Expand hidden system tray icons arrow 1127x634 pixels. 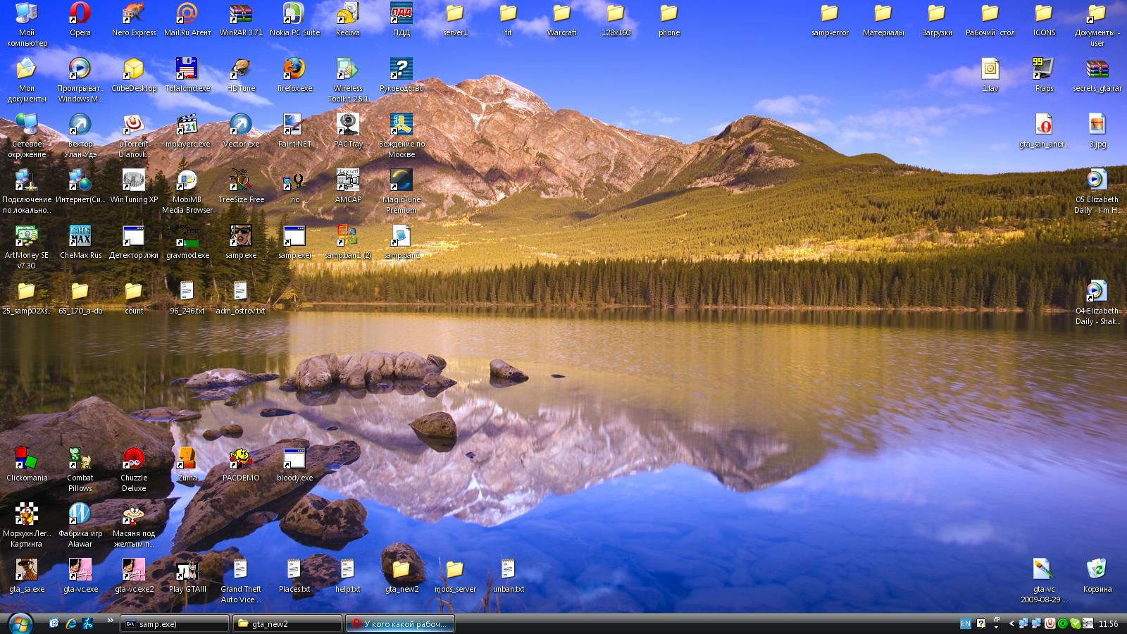tap(1011, 623)
